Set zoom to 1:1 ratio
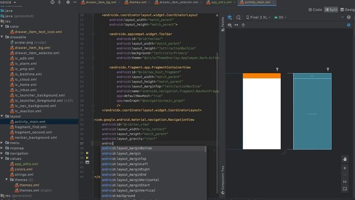 click(344, 182)
